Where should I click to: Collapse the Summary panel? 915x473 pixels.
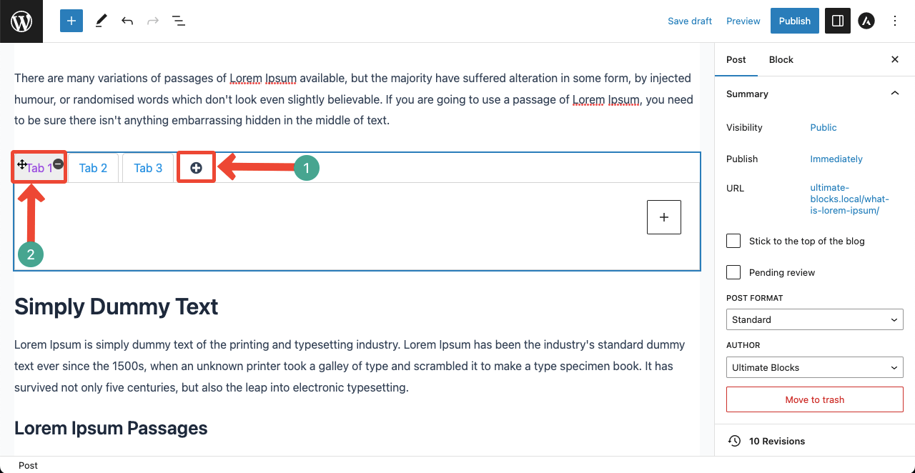click(x=894, y=94)
